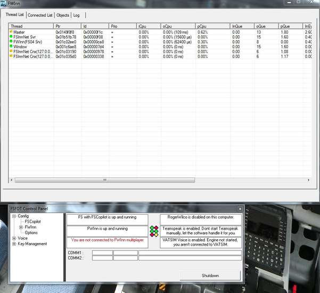
Task: Click the first COMM2 field
Action: [x=102, y=258]
